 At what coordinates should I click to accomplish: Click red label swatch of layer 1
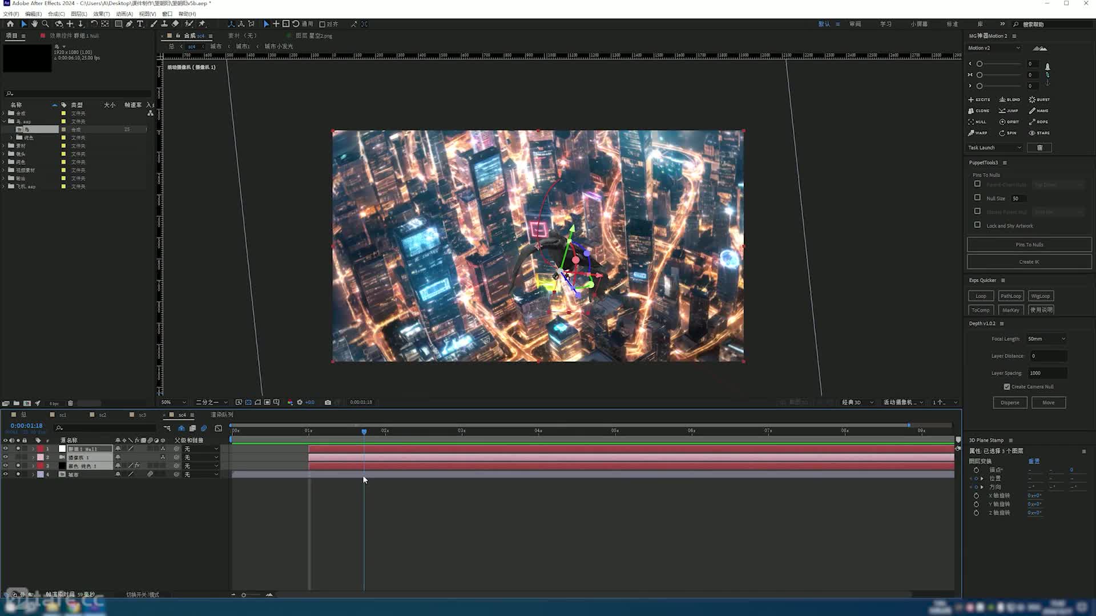click(x=41, y=449)
